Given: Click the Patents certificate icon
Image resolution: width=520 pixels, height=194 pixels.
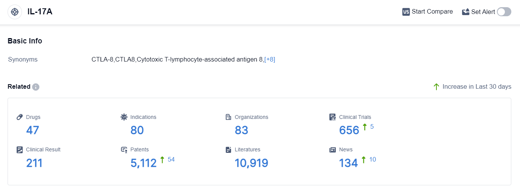Looking at the screenshot, I should pos(124,149).
